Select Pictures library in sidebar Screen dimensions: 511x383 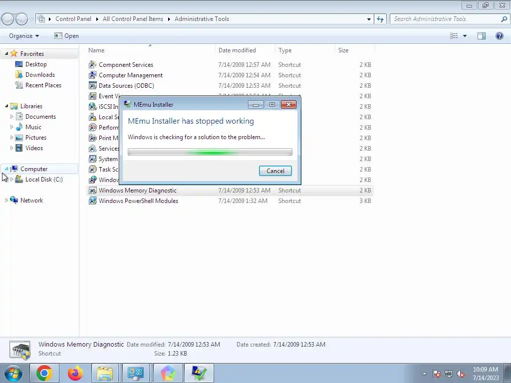tap(35, 137)
